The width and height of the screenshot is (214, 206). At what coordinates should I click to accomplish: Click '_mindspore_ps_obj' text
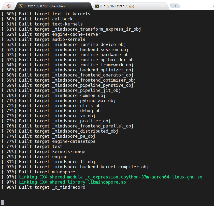point(74,136)
